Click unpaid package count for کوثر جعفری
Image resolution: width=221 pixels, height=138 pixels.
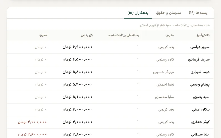[x=138, y=122]
